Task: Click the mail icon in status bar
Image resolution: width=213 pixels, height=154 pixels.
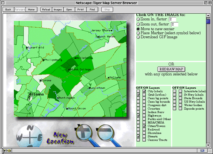Action: (202, 151)
